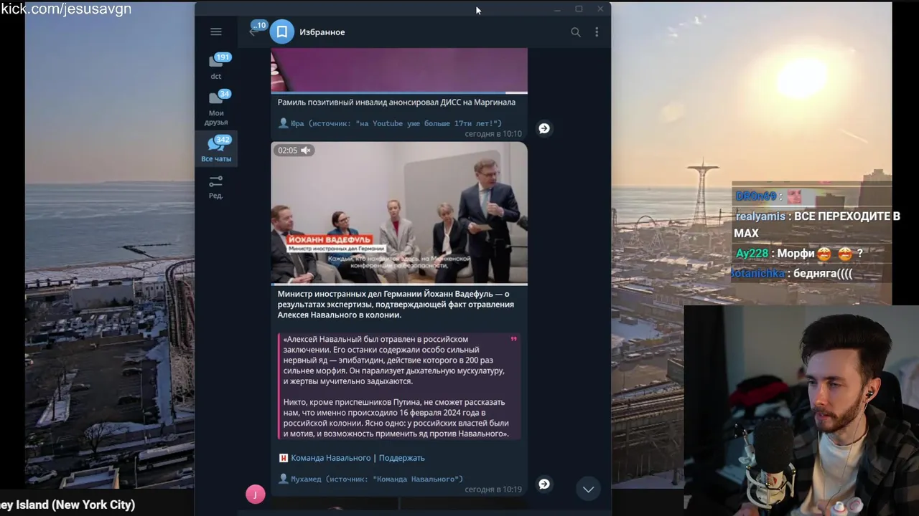Viewport: 919px width, 516px height.
Task: Open the Telegram hamburger menu
Action: 215,32
